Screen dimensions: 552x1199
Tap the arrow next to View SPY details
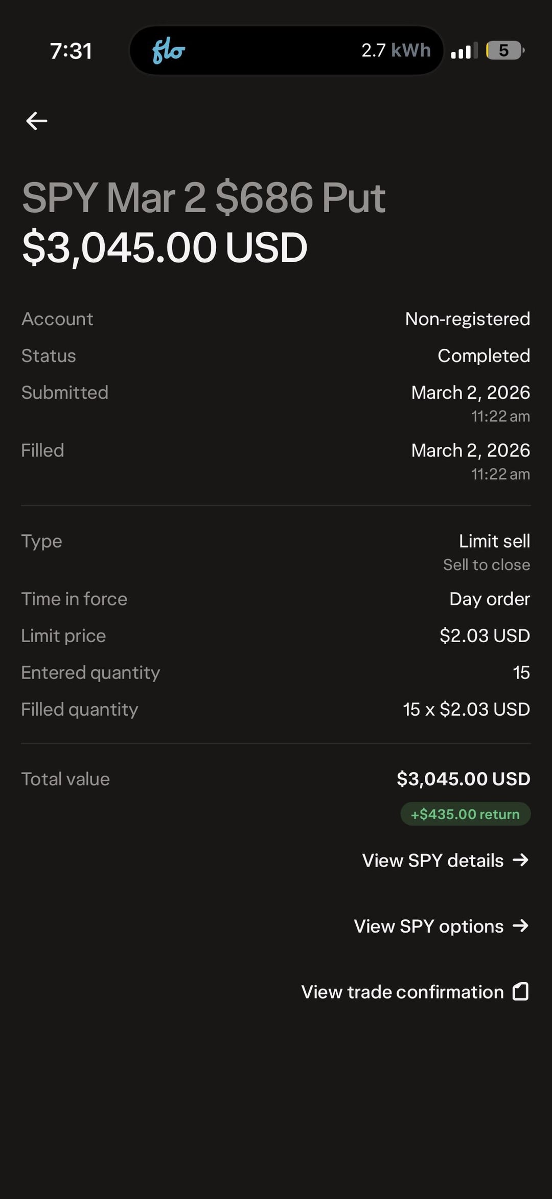521,860
